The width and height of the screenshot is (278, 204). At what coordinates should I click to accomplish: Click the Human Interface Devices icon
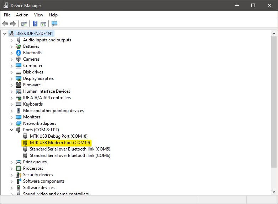(19, 92)
